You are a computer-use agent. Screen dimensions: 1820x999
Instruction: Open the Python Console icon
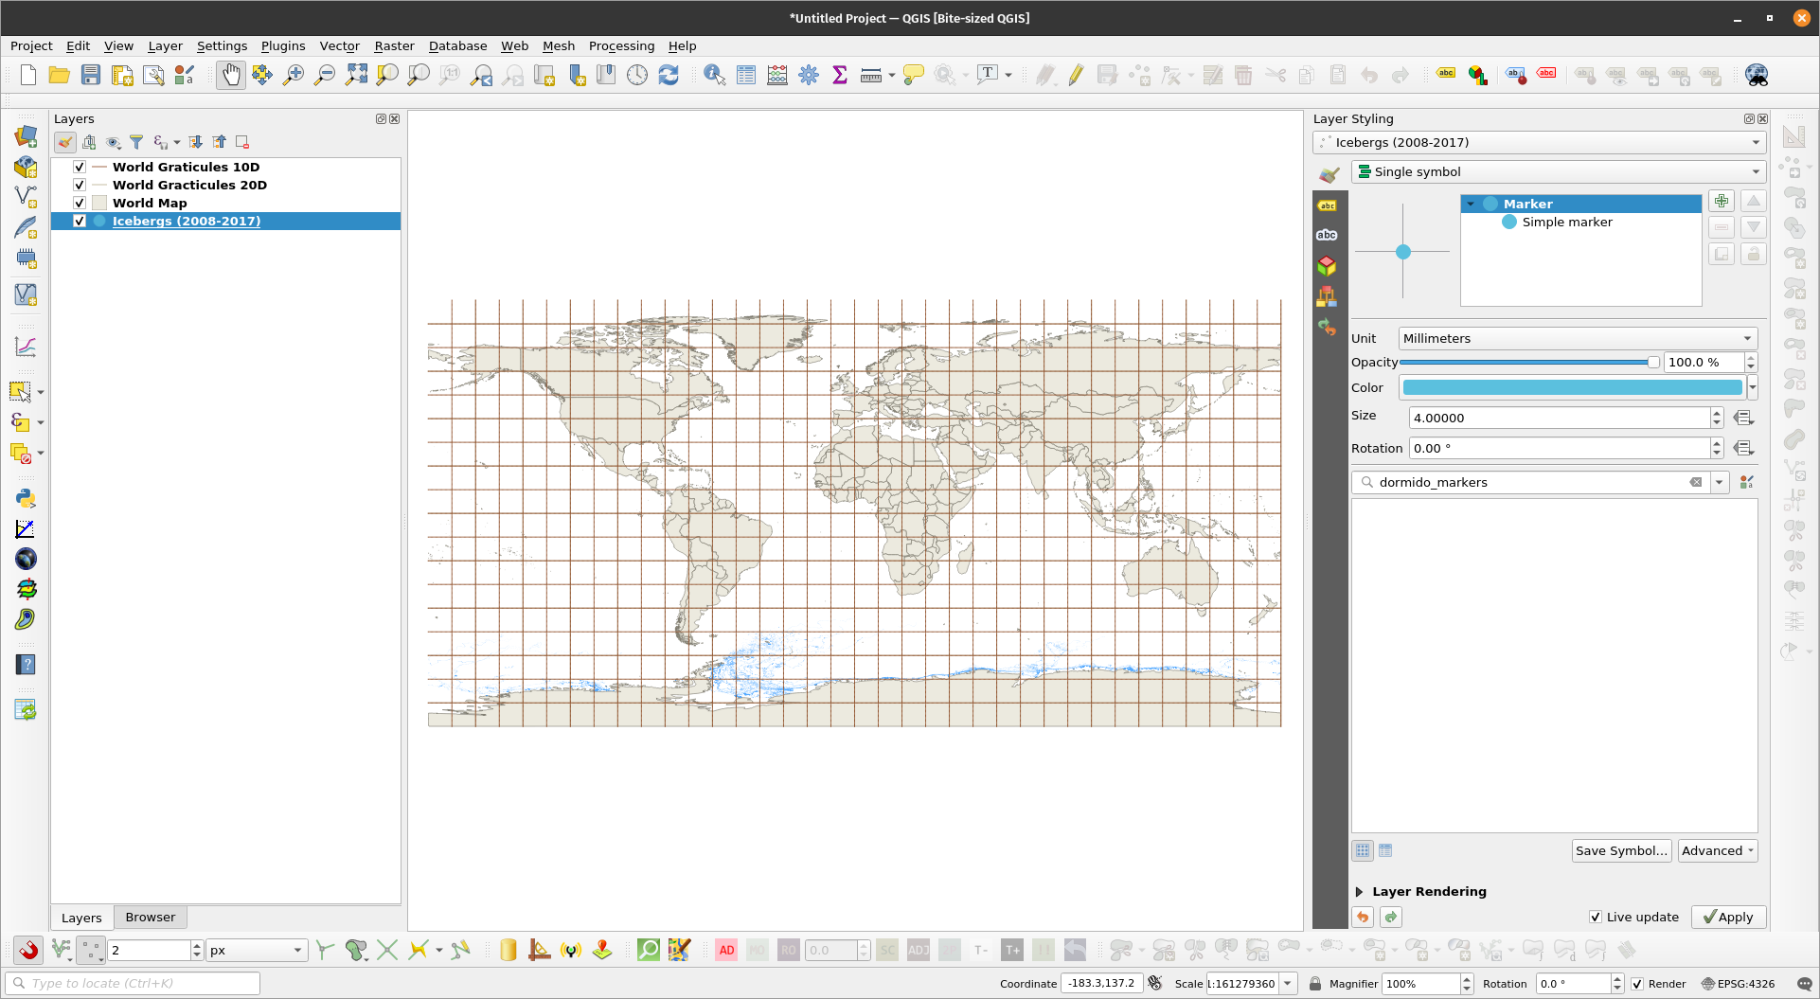pyautogui.click(x=26, y=498)
